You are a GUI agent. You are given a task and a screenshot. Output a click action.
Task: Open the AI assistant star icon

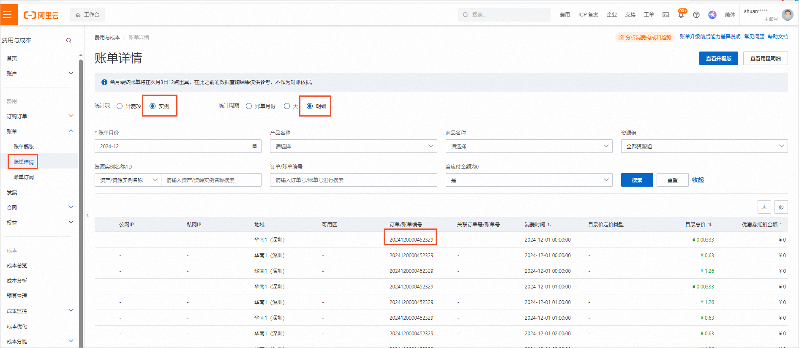click(x=712, y=15)
